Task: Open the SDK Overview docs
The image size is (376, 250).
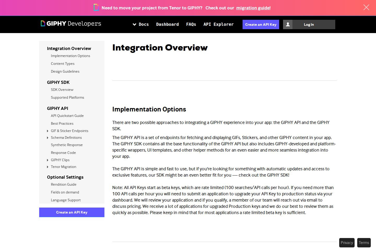Action: pyautogui.click(x=62, y=90)
